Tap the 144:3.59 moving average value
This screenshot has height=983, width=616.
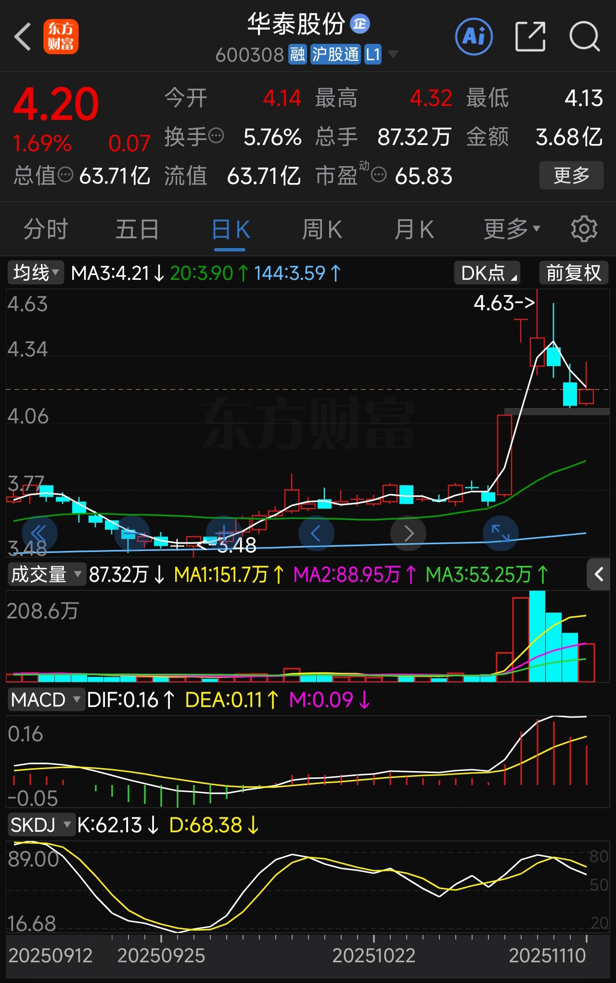point(297,273)
